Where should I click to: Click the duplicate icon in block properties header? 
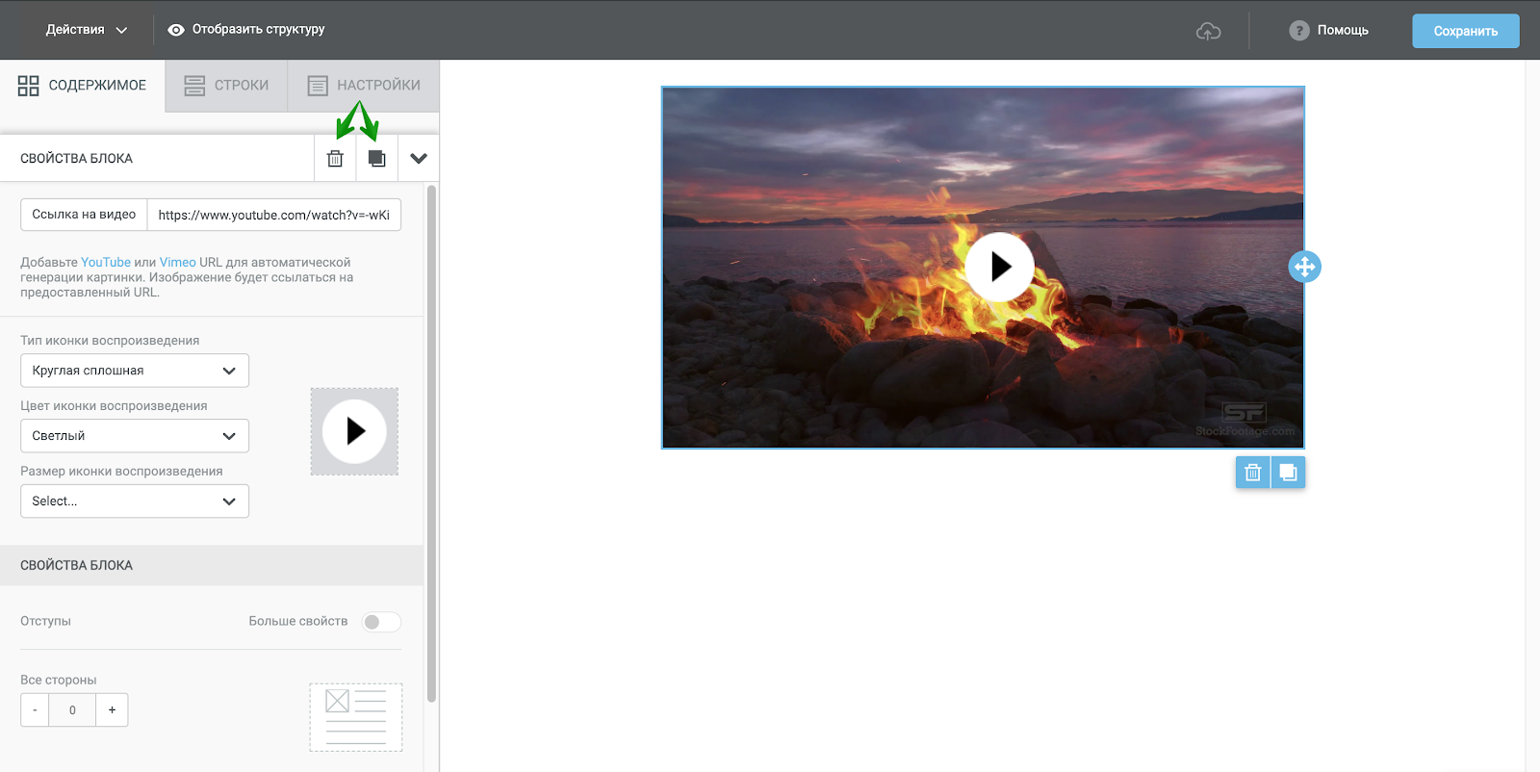(x=376, y=159)
